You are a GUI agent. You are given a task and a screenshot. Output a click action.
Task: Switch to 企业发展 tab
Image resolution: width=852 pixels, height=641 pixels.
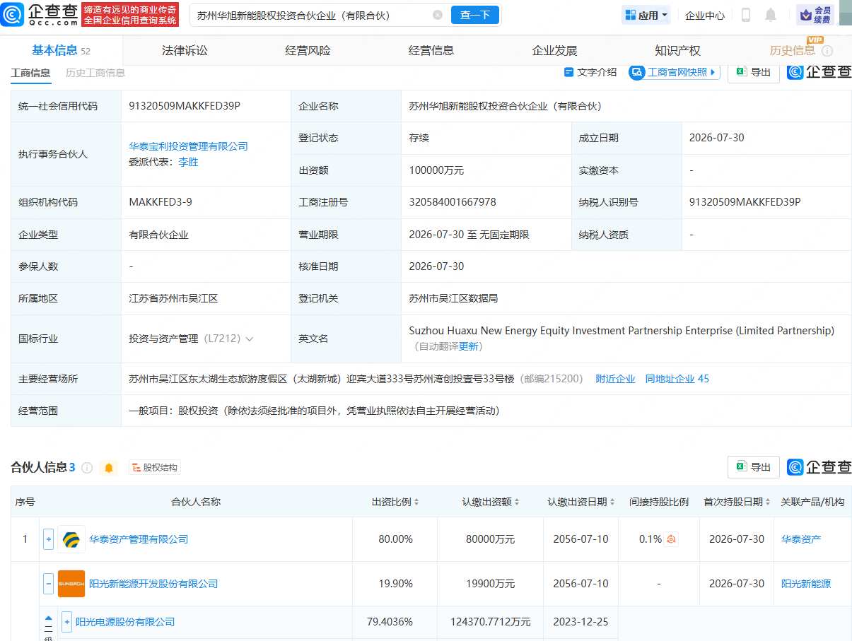(x=554, y=51)
